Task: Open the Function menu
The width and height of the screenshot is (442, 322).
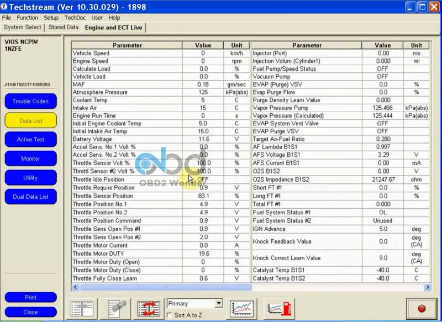Action: [x=27, y=18]
